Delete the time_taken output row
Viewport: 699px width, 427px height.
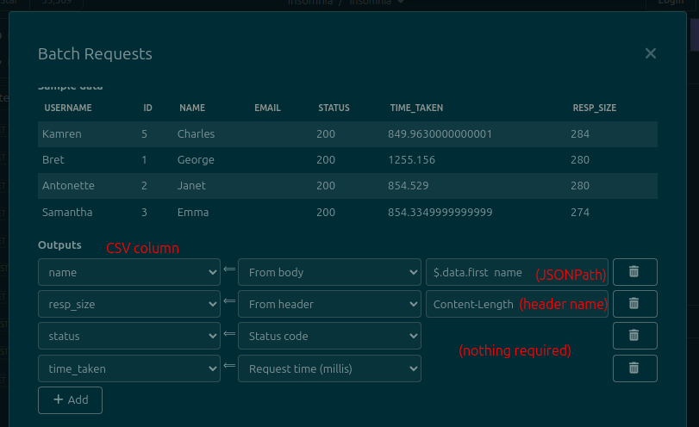pyautogui.click(x=635, y=368)
